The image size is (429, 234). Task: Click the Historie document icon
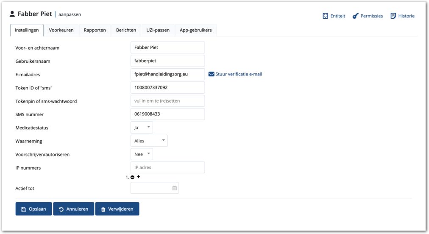tap(393, 16)
